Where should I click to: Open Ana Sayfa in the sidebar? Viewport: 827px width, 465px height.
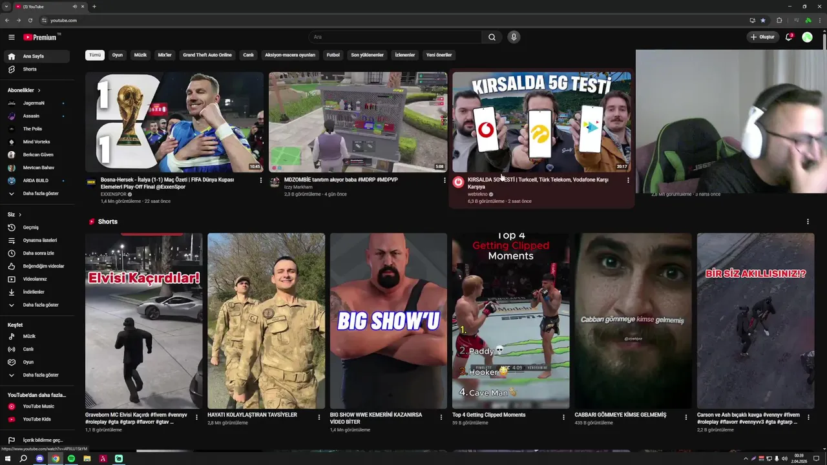point(36,56)
